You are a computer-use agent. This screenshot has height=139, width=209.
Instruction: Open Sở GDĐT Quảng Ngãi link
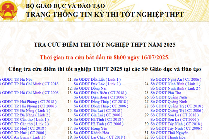coord(169,97)
